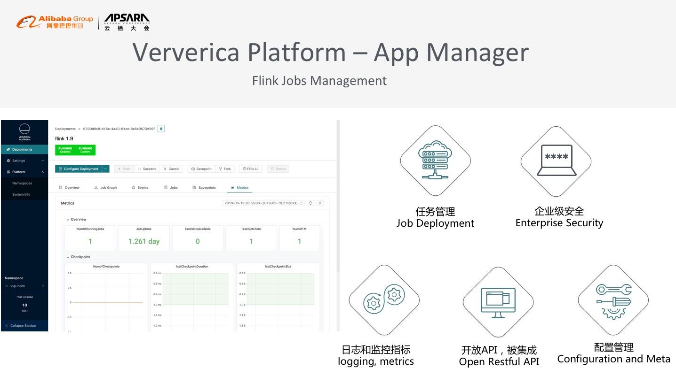Switch to the Overview tab
The height and width of the screenshot is (376, 676).
[x=69, y=188]
